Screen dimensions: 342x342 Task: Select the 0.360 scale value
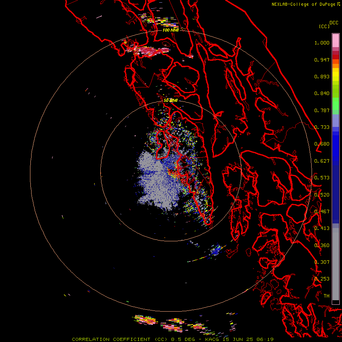(x=322, y=245)
